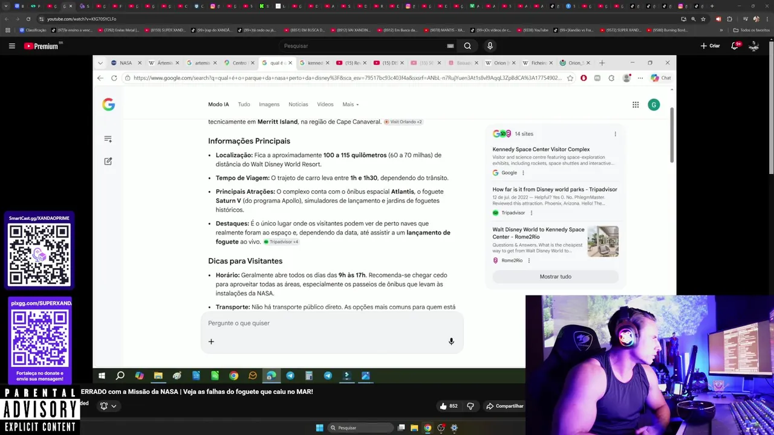Open Rome2Rio source options three-dot menu
774x435 pixels.
[x=528, y=260]
